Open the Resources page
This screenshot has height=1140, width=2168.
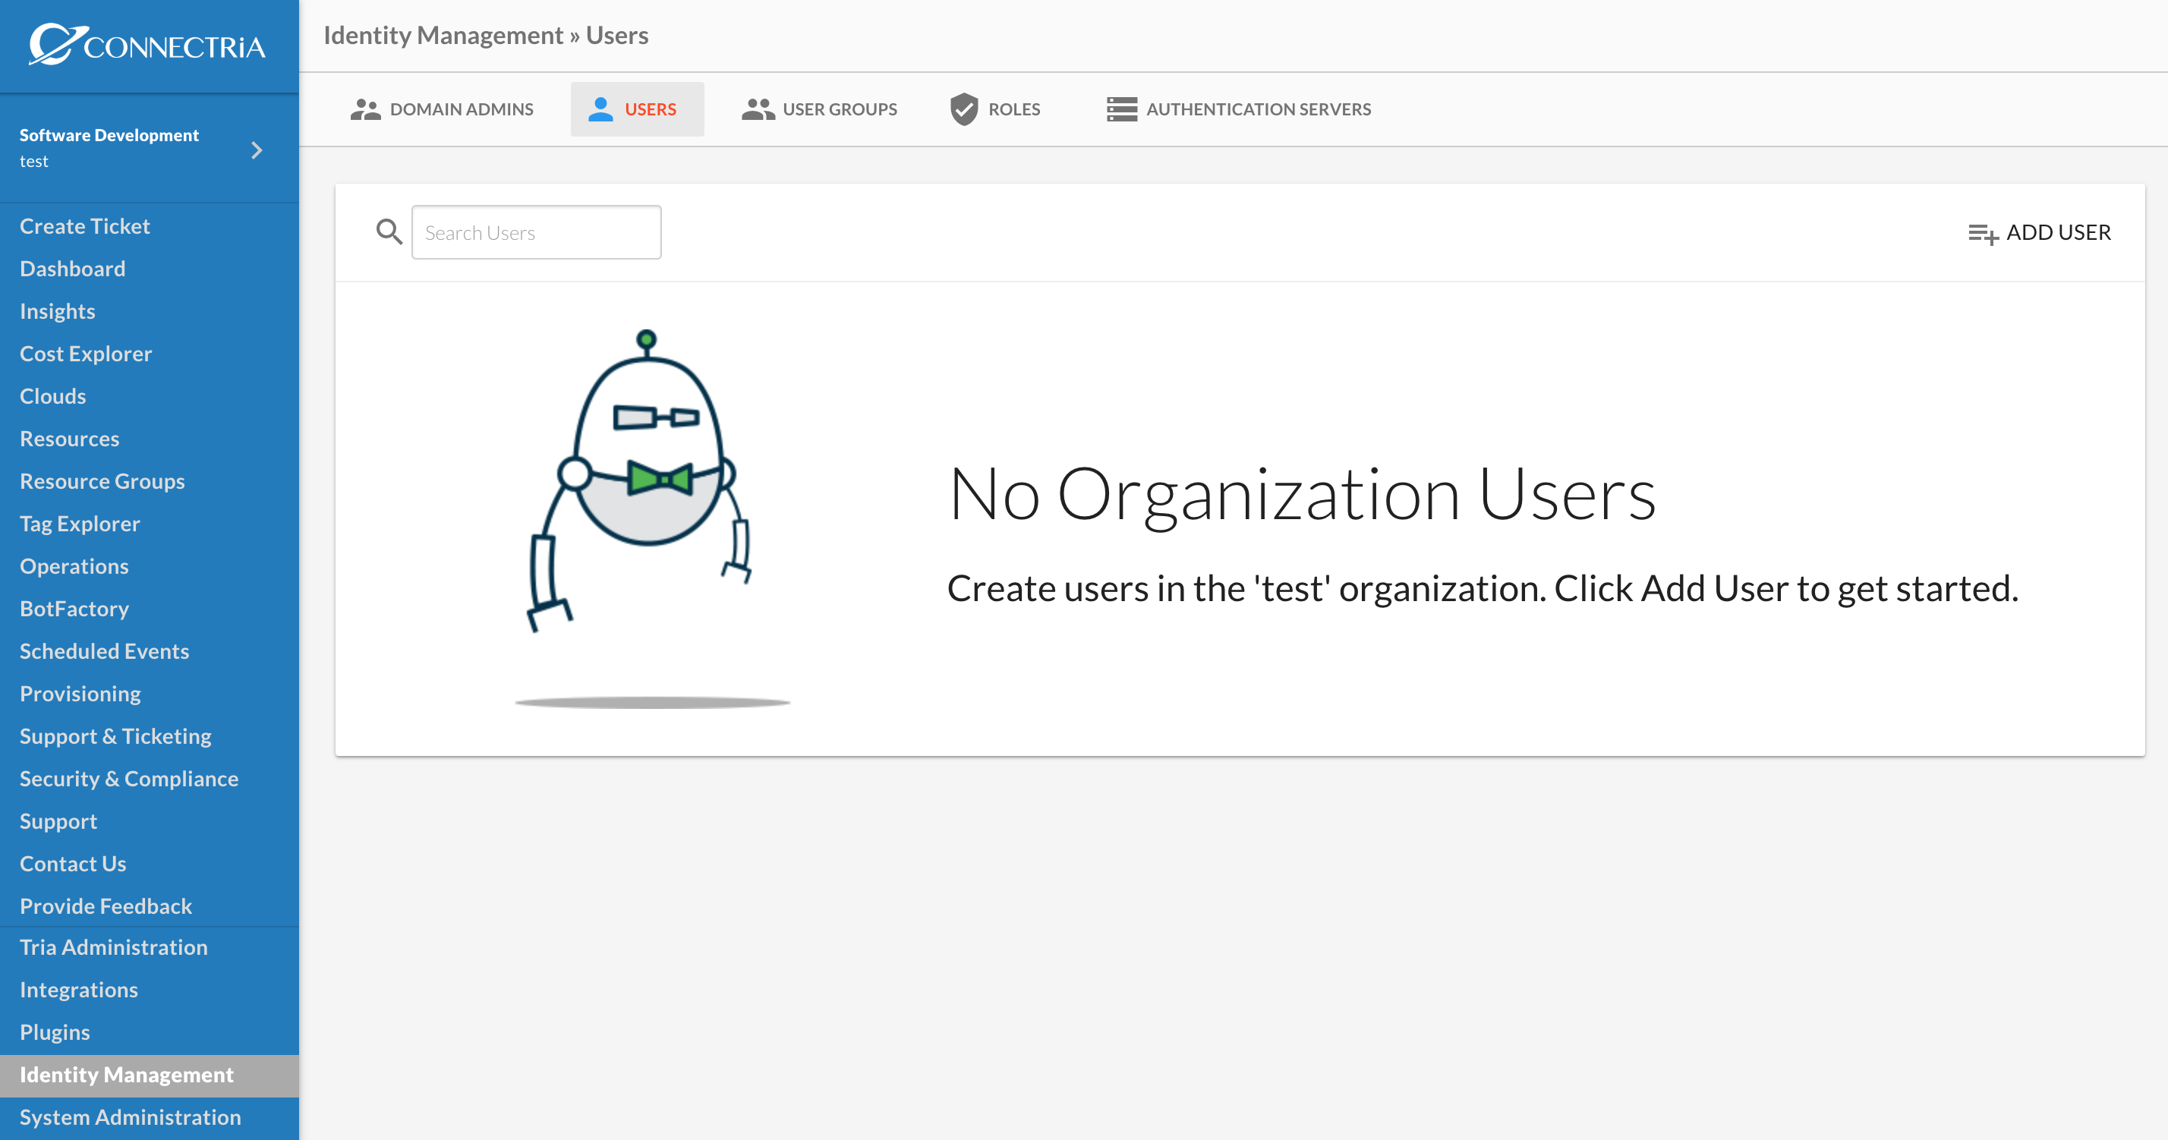(69, 439)
